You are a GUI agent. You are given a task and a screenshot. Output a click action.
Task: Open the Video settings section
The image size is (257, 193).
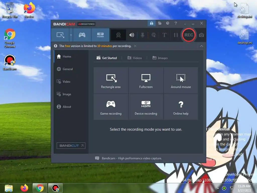71,82
